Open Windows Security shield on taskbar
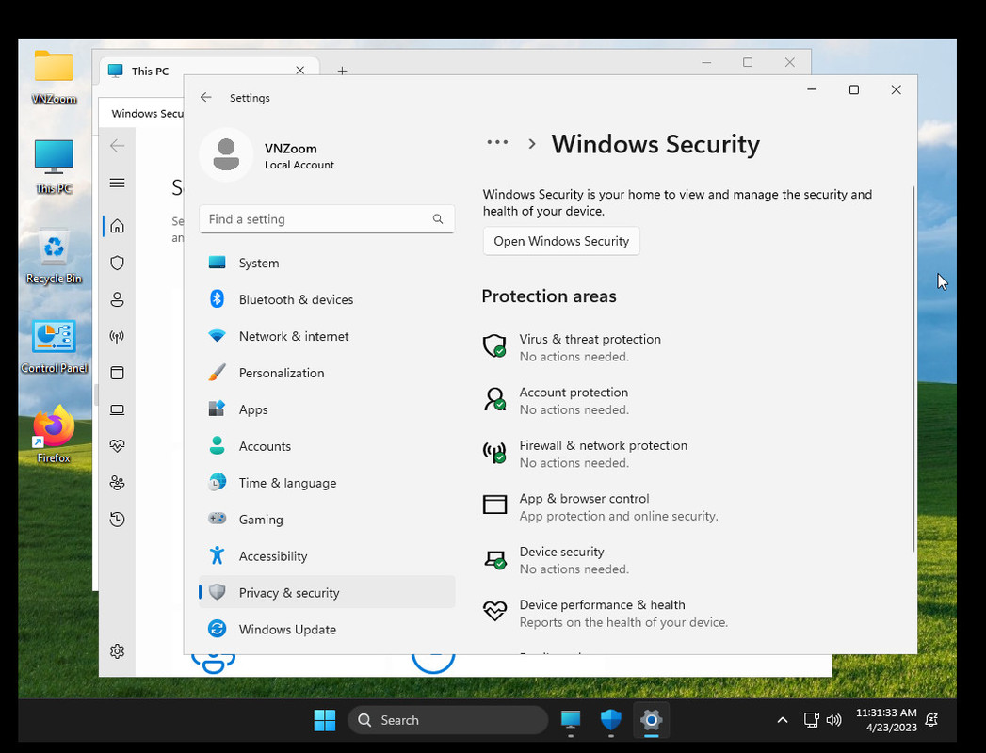This screenshot has width=986, height=753. click(610, 720)
